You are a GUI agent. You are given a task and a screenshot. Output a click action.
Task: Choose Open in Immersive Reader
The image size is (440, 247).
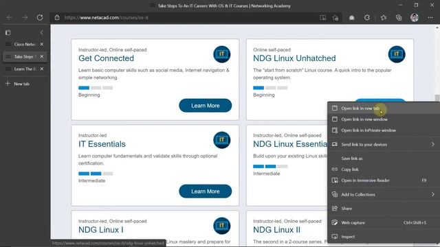pyautogui.click(x=384, y=180)
